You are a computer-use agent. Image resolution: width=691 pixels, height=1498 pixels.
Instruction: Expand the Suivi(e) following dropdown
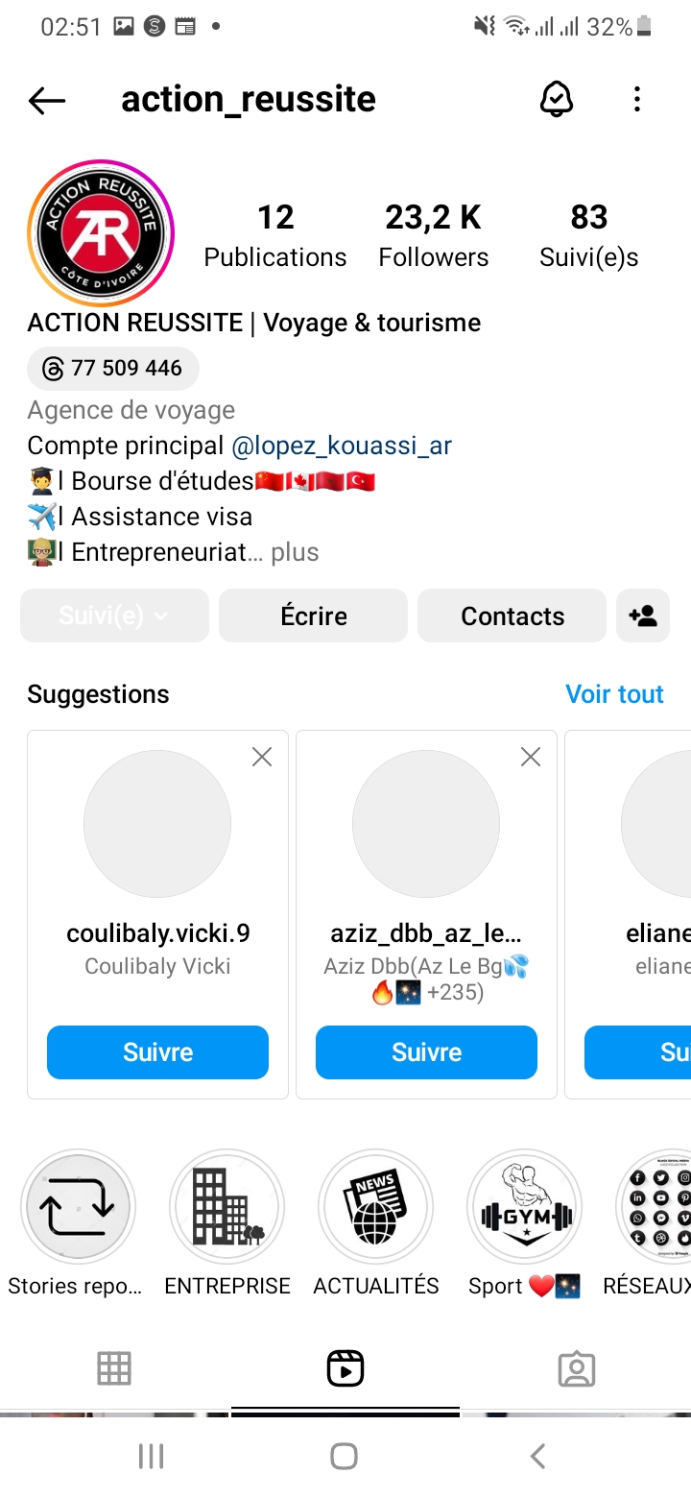pyautogui.click(x=114, y=616)
